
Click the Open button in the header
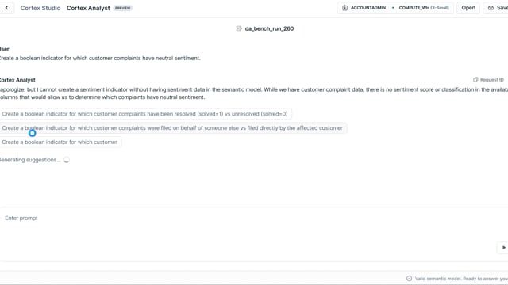coord(468,8)
